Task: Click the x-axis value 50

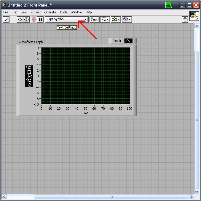Action: point(85,109)
